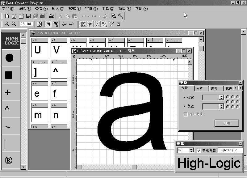The image size is (247, 178).
Task: Tick the 打开曲线 checkbox in transform panel
Action: [186, 114]
